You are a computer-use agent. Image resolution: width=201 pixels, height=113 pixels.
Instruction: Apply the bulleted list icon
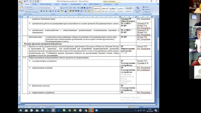(71, 8)
